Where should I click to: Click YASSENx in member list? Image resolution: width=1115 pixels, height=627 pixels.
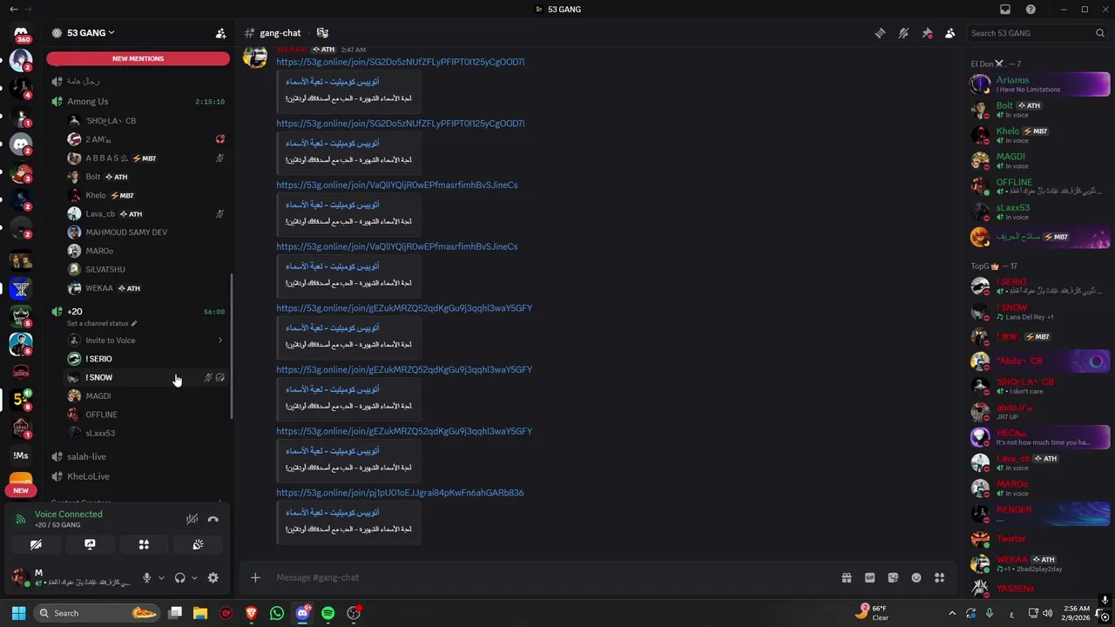point(1039,589)
